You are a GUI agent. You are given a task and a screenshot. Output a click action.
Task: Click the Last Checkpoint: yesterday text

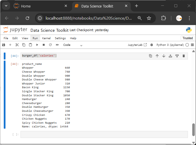(x=89, y=30)
